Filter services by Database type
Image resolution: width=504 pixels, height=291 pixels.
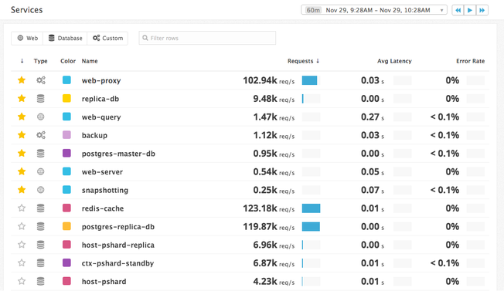click(x=65, y=38)
